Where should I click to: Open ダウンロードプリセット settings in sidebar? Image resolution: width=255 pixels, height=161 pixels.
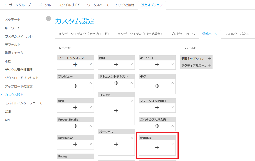click(22, 78)
